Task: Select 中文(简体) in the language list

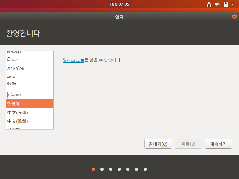Action: coord(18,112)
